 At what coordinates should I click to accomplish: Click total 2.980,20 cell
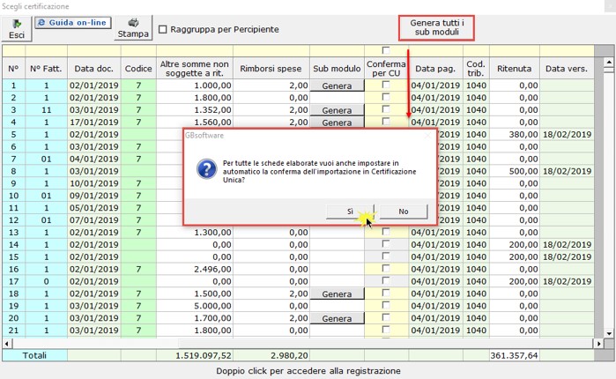click(271, 355)
